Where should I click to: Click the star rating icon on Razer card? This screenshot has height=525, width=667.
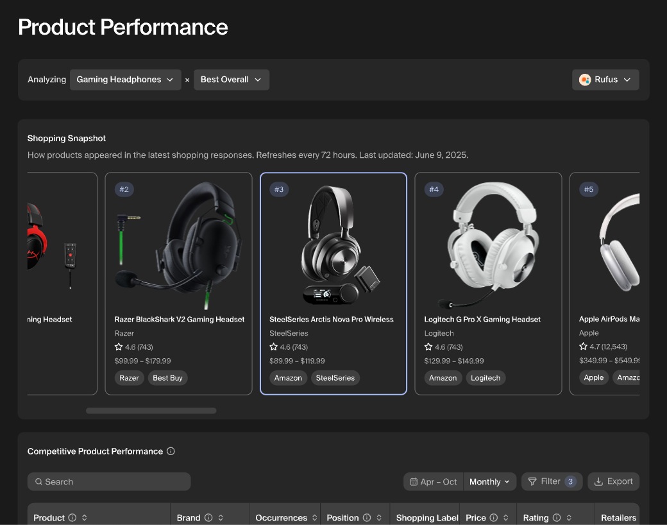tap(119, 347)
